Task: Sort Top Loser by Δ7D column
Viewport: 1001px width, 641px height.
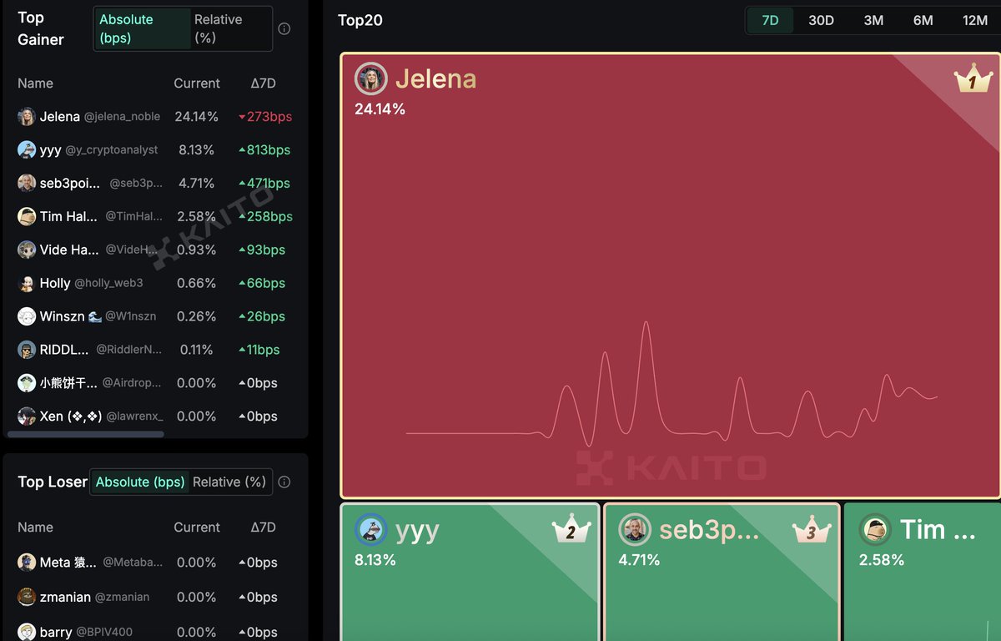Action: (263, 527)
